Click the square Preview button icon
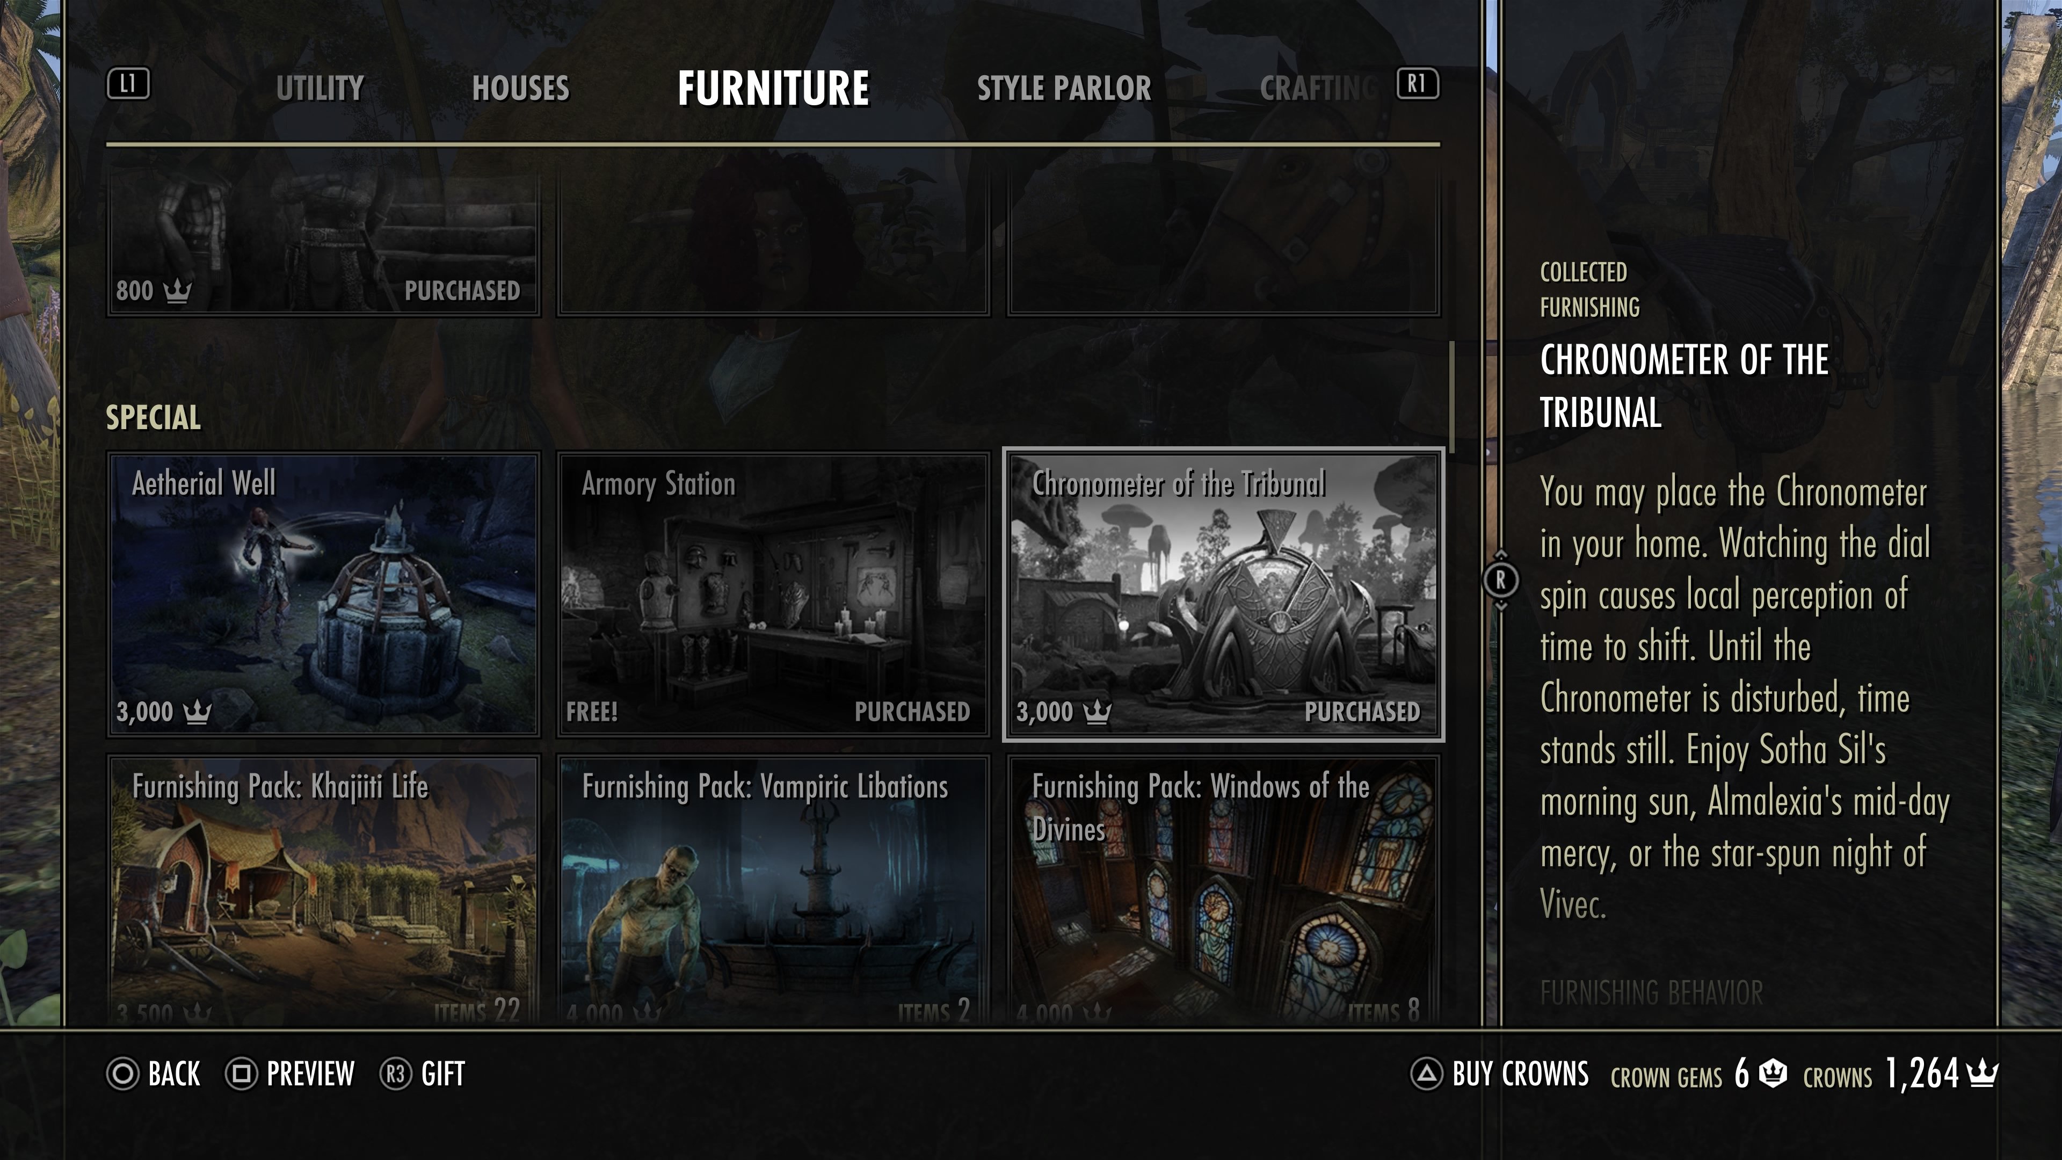The width and height of the screenshot is (2062, 1160). click(x=241, y=1074)
